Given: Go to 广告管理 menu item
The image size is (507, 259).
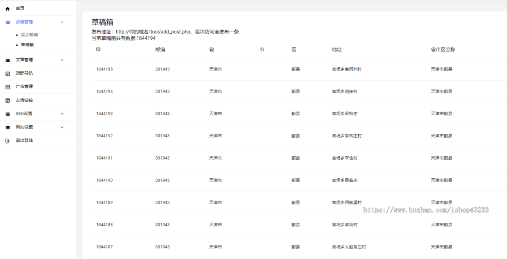Looking at the screenshot, I should click(24, 87).
